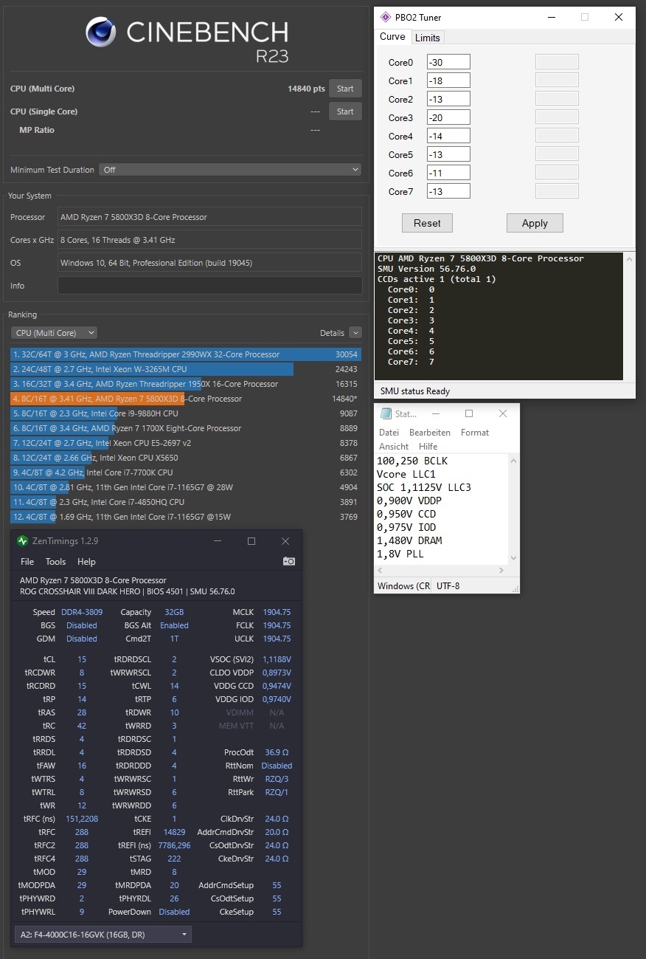Select the i7-1165G7 @ 28W ranking row
This screenshot has height=959, width=646.
[x=186, y=487]
